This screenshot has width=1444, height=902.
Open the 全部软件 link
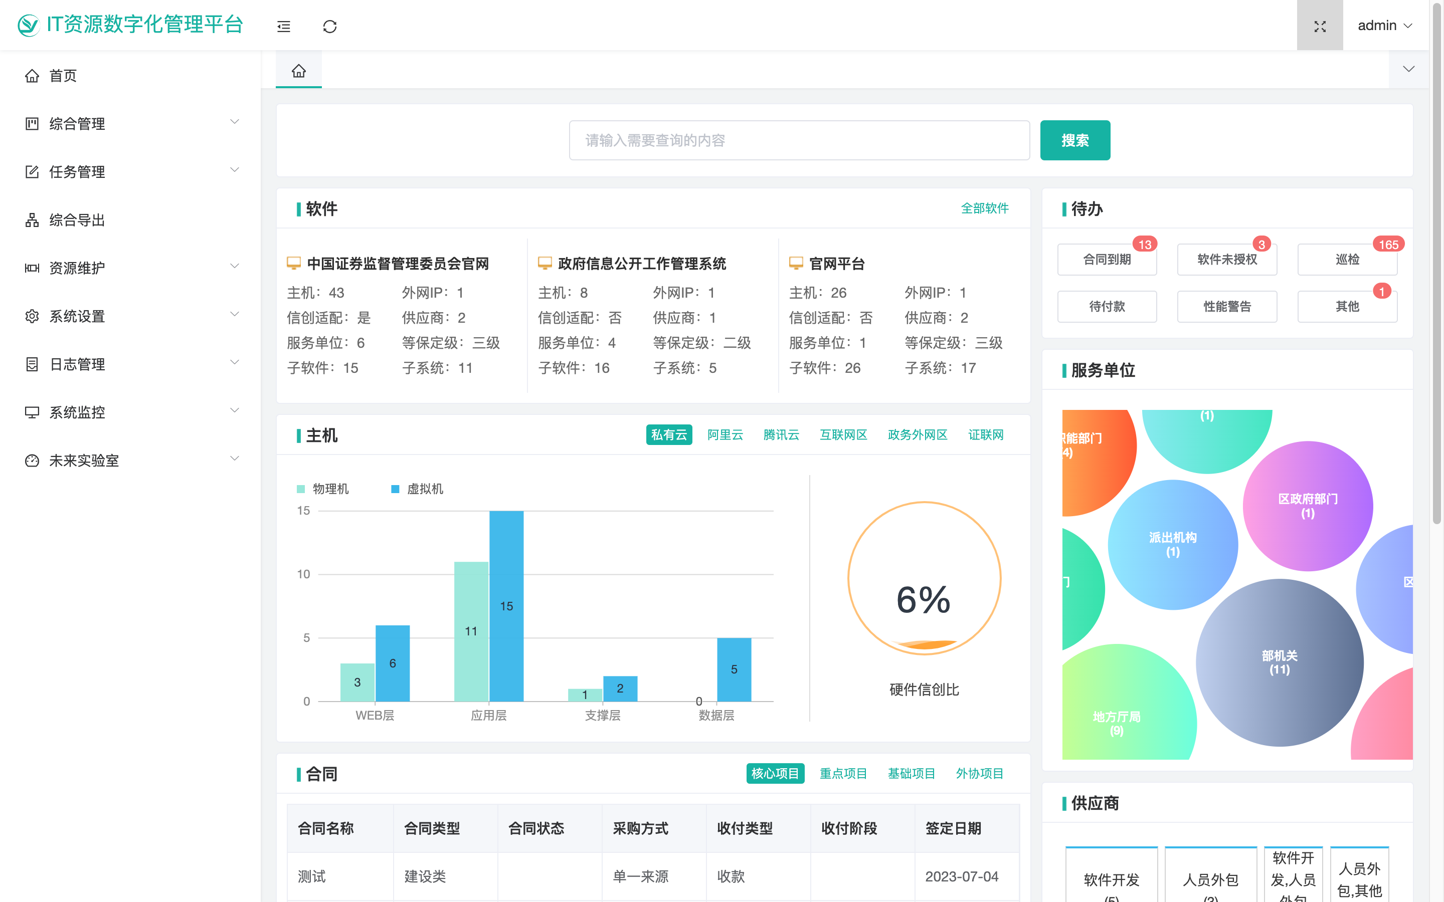(x=985, y=208)
